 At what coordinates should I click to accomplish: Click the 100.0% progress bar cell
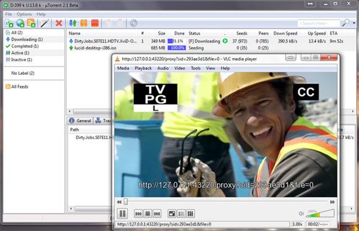pos(177,48)
